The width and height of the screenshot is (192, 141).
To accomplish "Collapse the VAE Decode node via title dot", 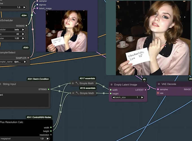I will (158, 84).
